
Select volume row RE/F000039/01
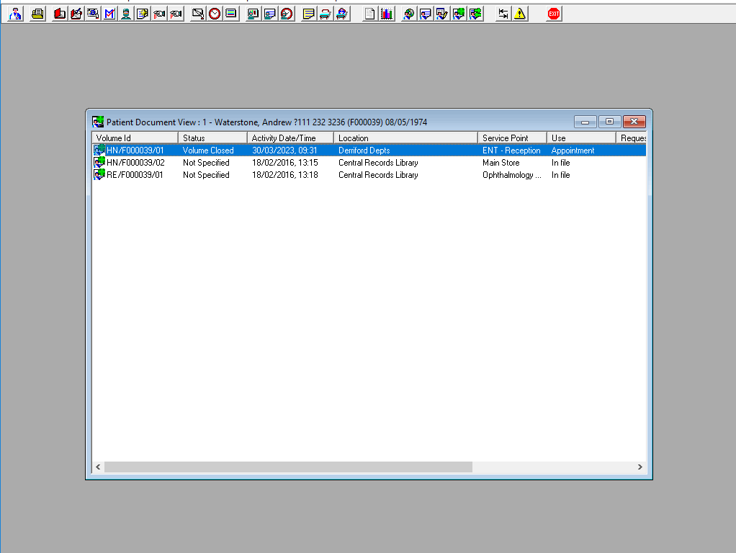tap(369, 175)
